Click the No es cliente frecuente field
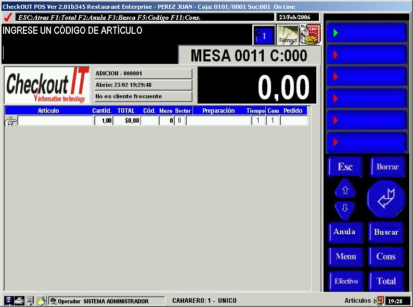 [143, 96]
